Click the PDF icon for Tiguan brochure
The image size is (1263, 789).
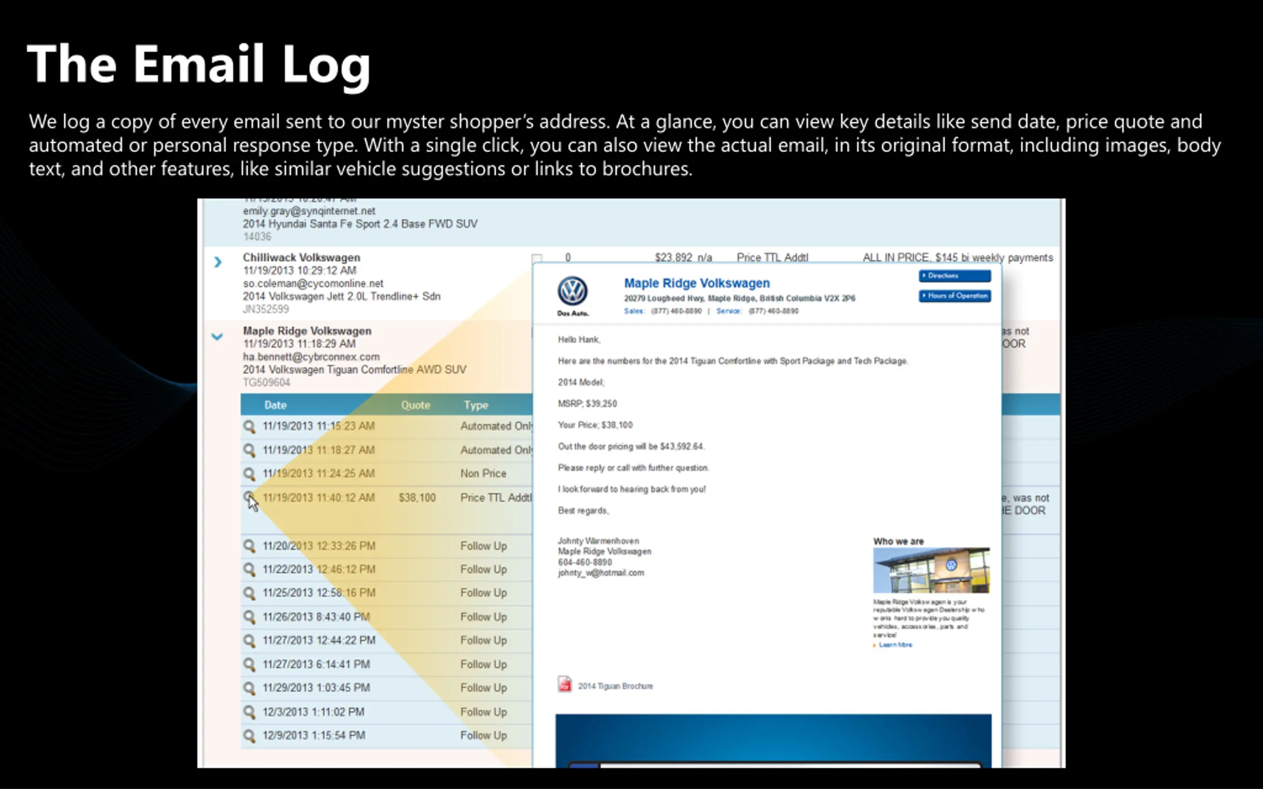pyautogui.click(x=565, y=684)
